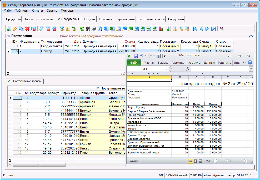Open search with the binoculars icon
Image resolution: width=260 pixels, height=180 pixels.
(88, 29)
